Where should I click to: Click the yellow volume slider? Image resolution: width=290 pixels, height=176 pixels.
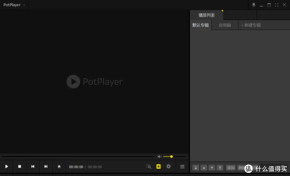pos(174,157)
